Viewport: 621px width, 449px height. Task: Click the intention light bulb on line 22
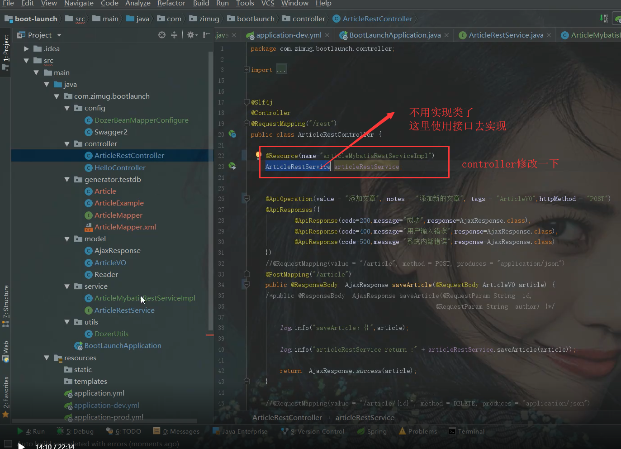(x=258, y=155)
